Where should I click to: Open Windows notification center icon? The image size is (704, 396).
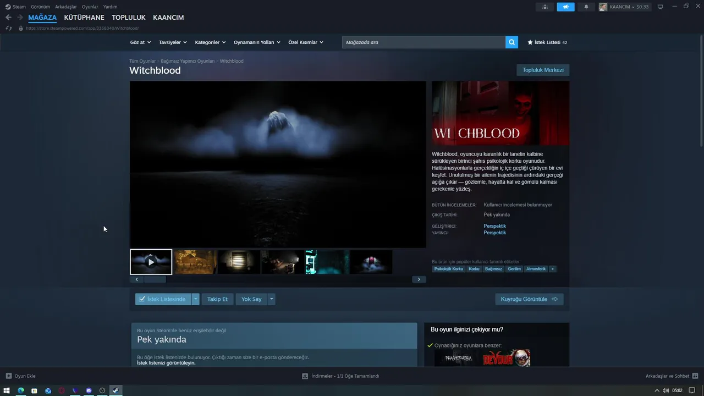692,391
